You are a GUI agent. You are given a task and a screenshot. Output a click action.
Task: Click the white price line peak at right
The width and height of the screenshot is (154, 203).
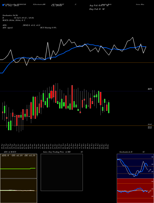click(133, 38)
